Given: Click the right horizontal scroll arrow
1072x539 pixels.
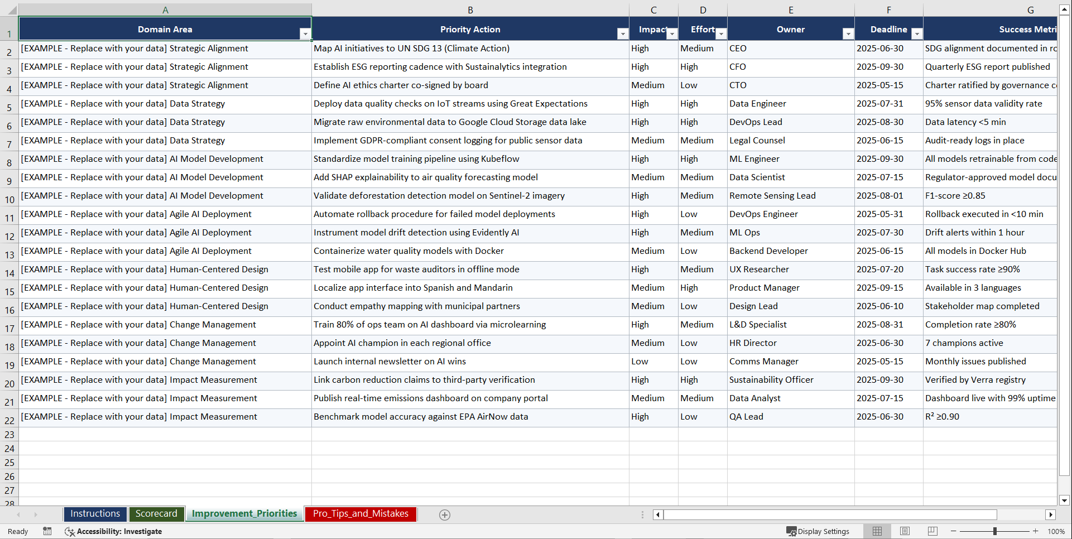Looking at the screenshot, I should click(1051, 514).
